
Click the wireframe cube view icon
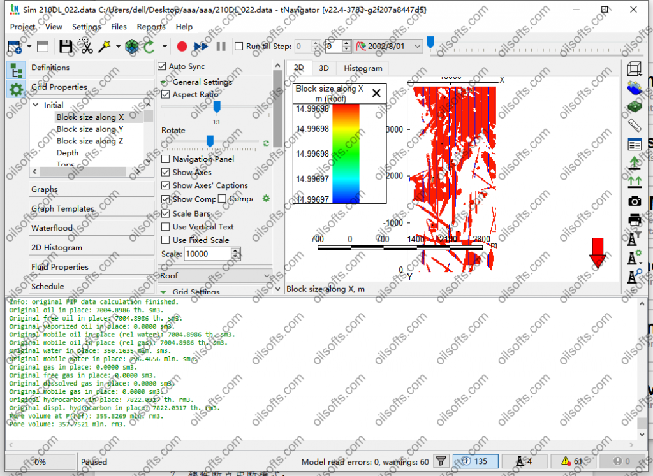635,69
